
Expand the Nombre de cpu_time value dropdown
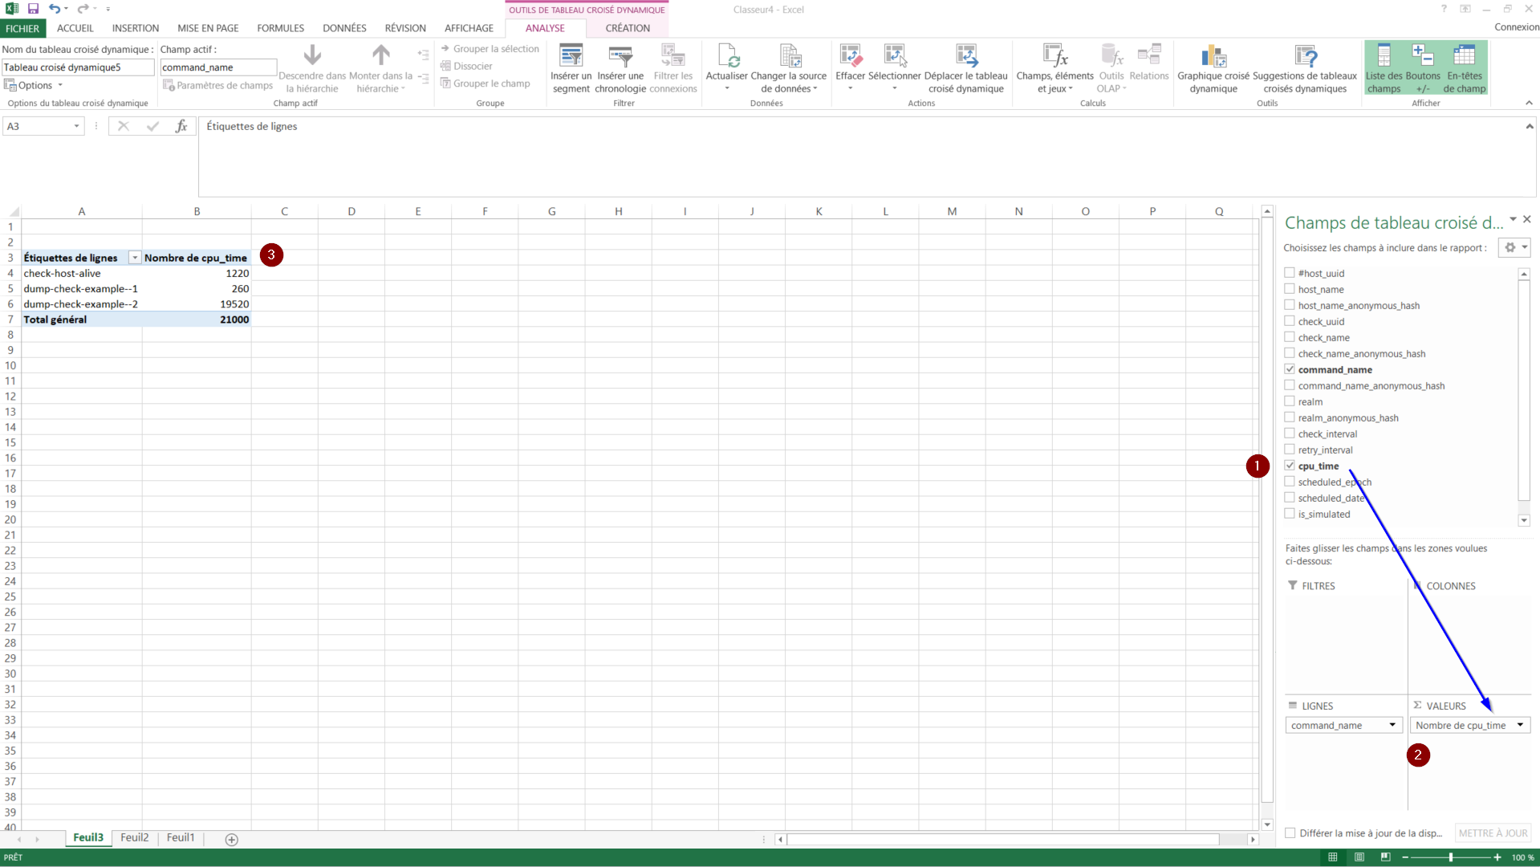point(1519,725)
